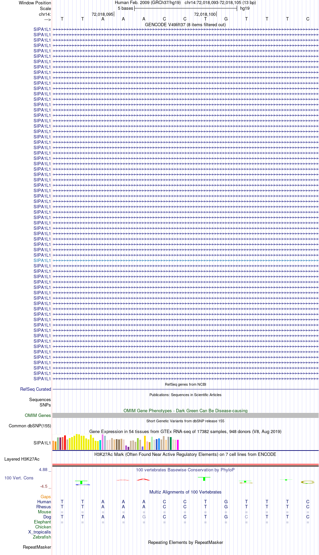The height and width of the screenshot is (555, 319).
Task: Click the red arc glyph in PhyloP track
Action: 143,479
